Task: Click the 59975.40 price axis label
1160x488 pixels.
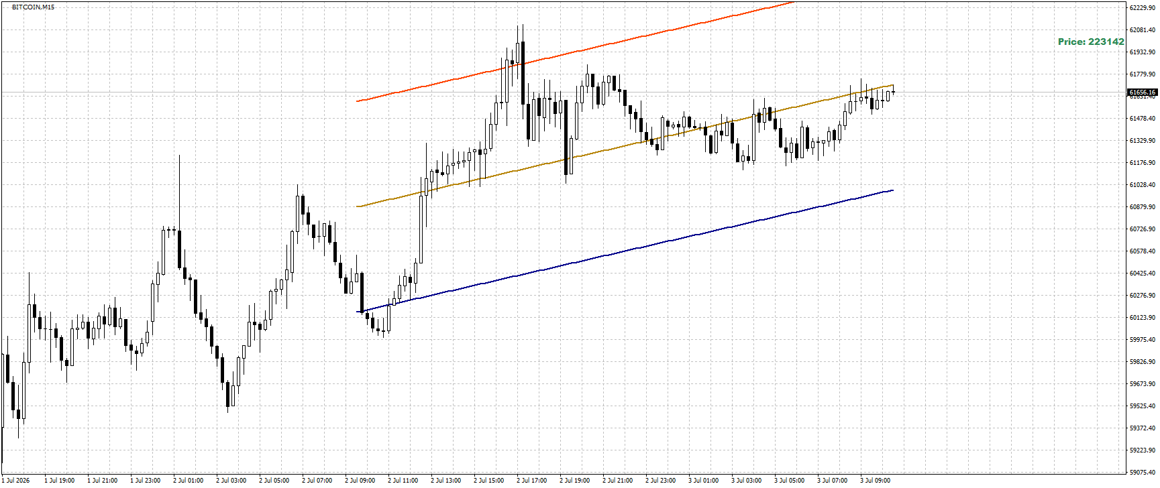Action: pos(1143,340)
